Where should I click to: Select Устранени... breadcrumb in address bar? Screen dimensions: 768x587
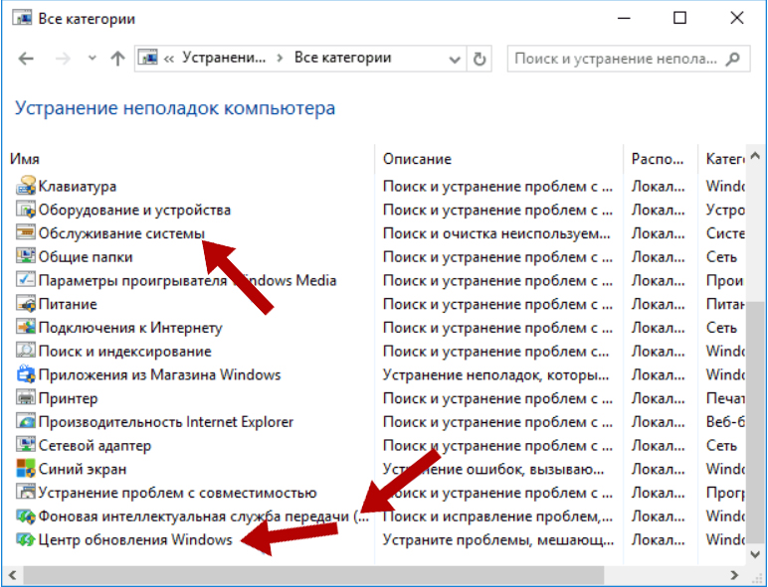click(224, 58)
